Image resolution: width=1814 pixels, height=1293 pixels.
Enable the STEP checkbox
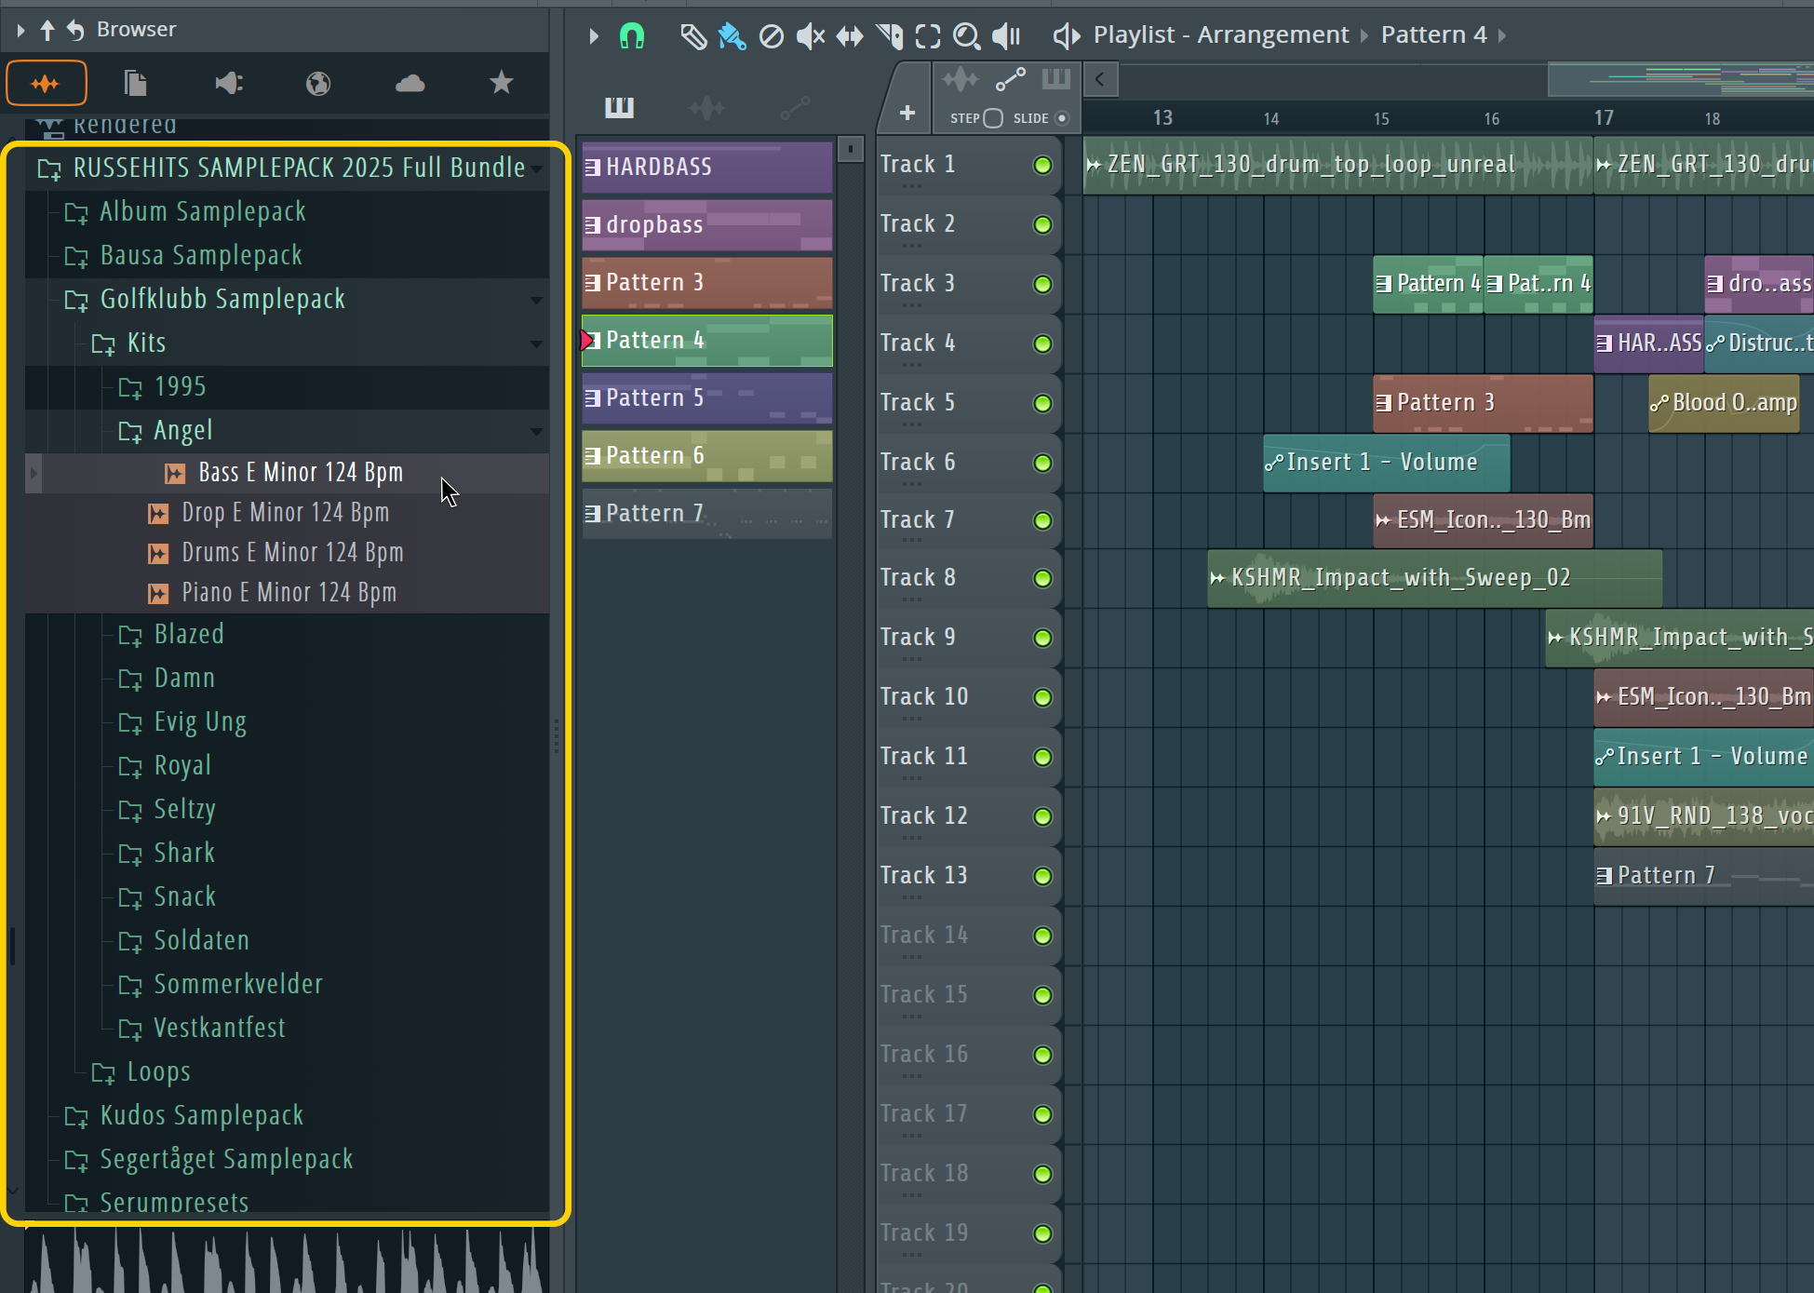[x=993, y=118]
